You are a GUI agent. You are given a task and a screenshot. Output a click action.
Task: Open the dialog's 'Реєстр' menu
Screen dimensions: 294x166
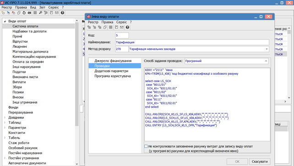(93, 22)
